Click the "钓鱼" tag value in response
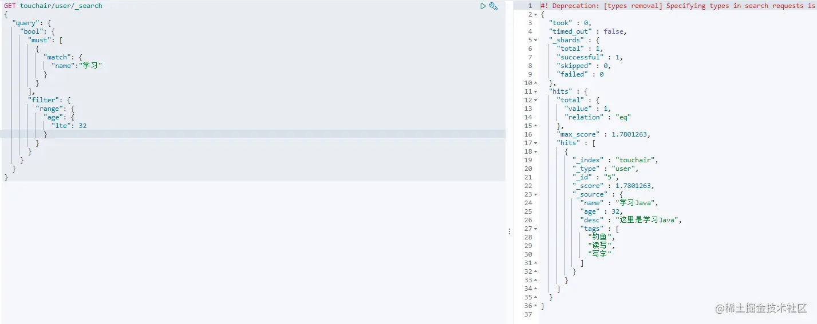The image size is (817, 324). tap(601, 237)
